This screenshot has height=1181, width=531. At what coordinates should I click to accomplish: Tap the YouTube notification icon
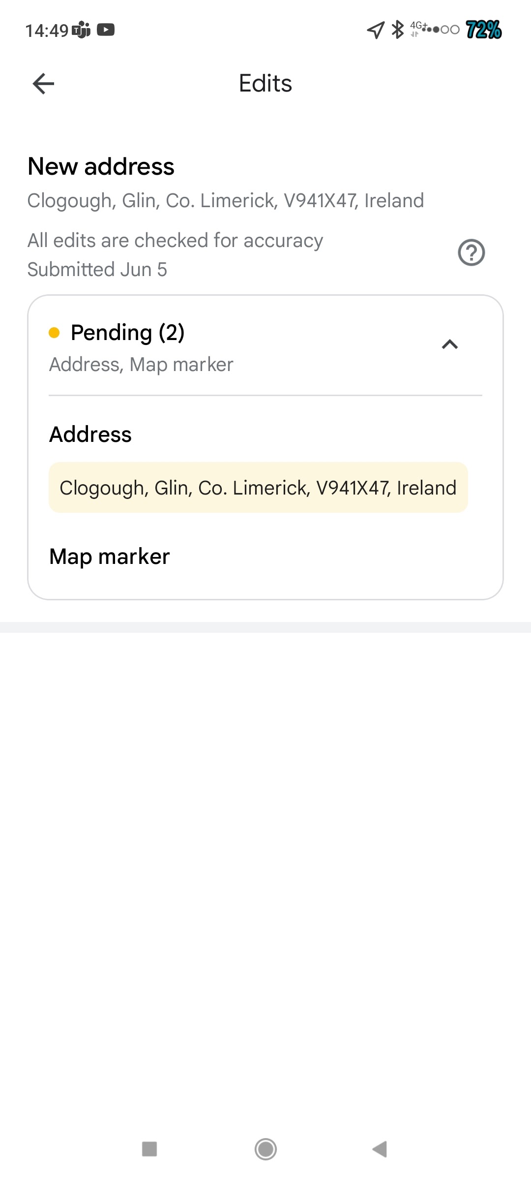tap(106, 30)
